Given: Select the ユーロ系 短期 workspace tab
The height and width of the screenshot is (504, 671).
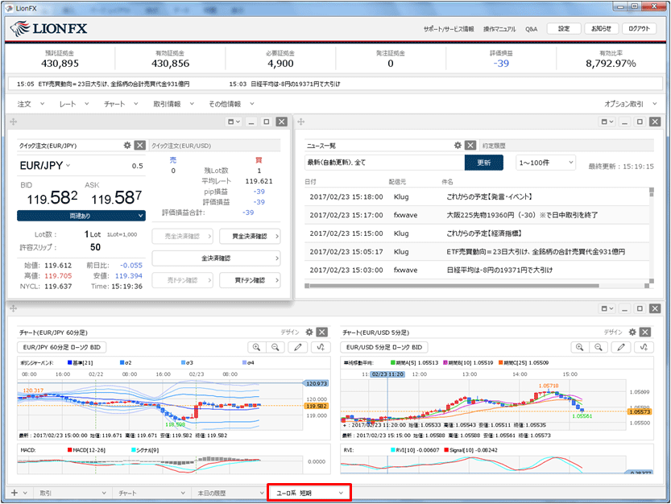Looking at the screenshot, I should pyautogui.click(x=309, y=493).
